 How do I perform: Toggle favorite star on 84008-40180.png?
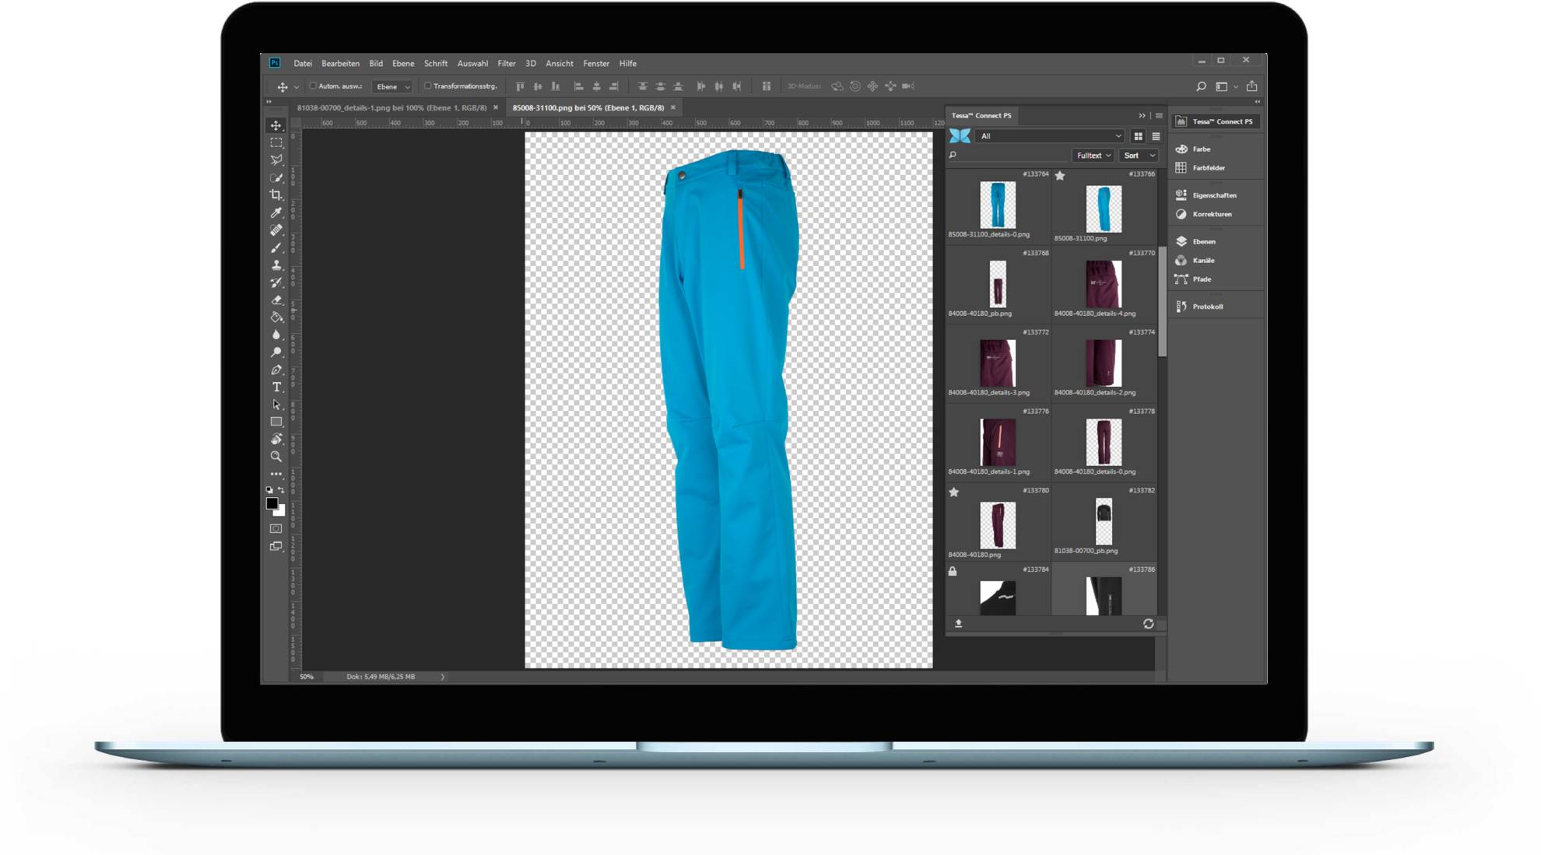[954, 492]
